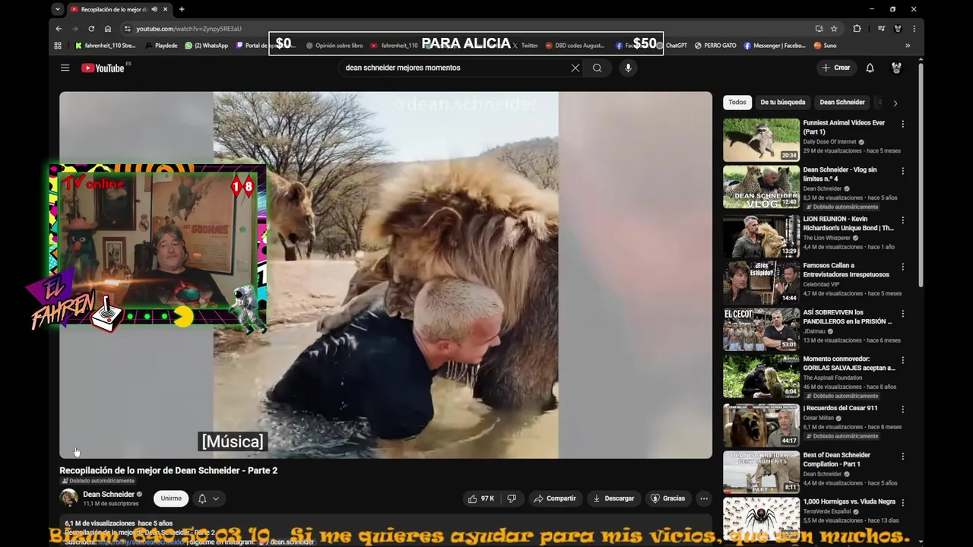Open options for Recuerdos del Cesar 911
Viewport: 973px width, 547px height.
(x=902, y=409)
